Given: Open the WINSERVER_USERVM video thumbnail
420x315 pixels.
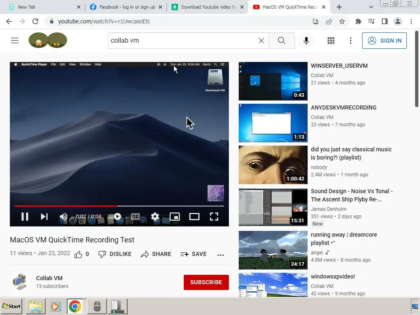Looking at the screenshot, I should click(273, 81).
